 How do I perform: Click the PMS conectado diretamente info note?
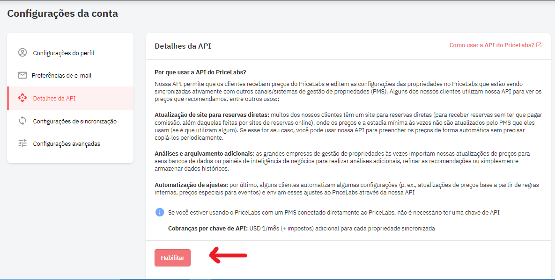pyautogui.click(x=333, y=213)
